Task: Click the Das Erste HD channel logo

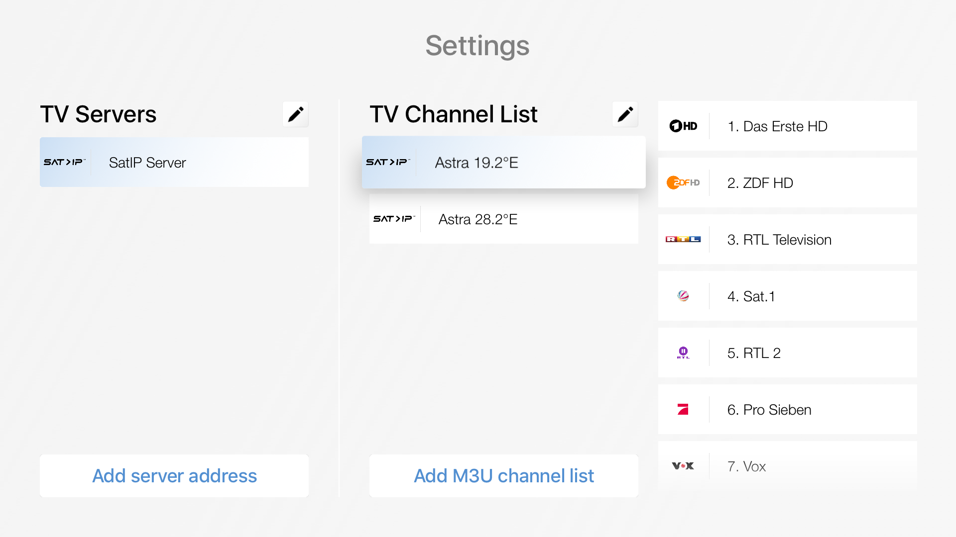Action: point(683,126)
